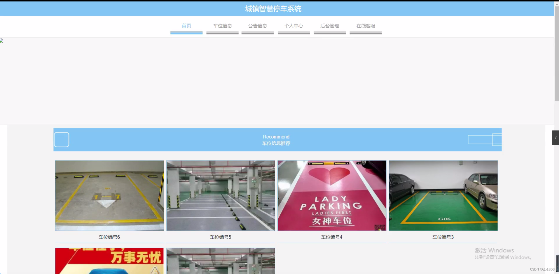Click the broken banner image icon
The height and width of the screenshot is (274, 559).
[2, 41]
